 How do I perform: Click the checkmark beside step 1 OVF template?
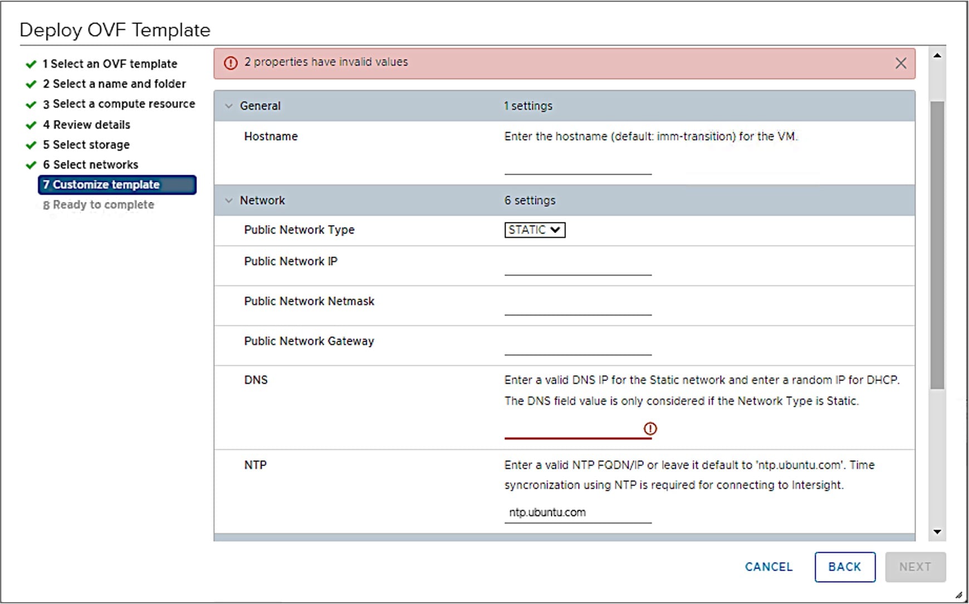[30, 64]
